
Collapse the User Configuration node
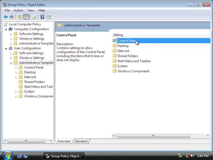pos(6,49)
